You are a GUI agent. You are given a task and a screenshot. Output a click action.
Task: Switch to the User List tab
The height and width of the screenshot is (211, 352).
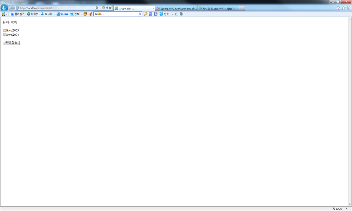tap(134, 8)
